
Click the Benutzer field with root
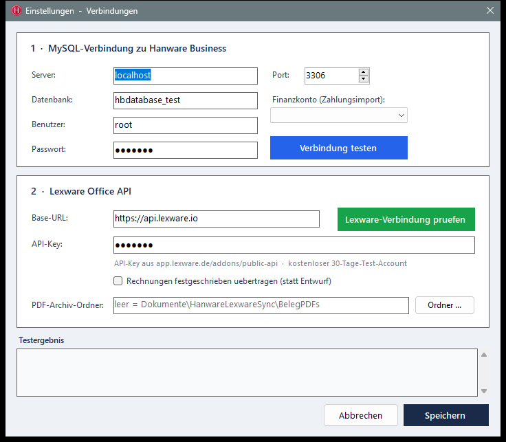coord(185,126)
